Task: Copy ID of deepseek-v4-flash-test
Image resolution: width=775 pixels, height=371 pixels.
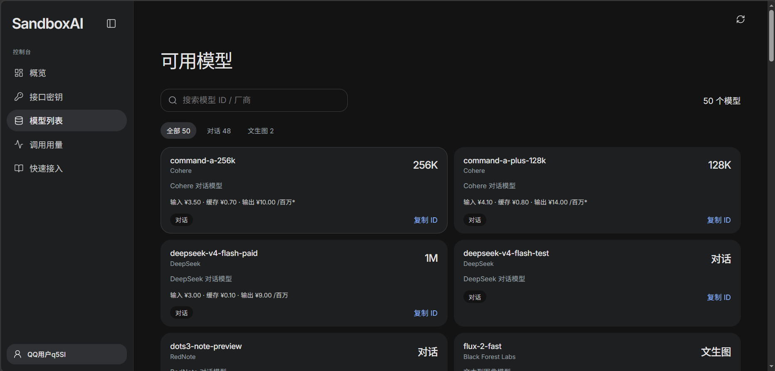Action: coord(719,297)
